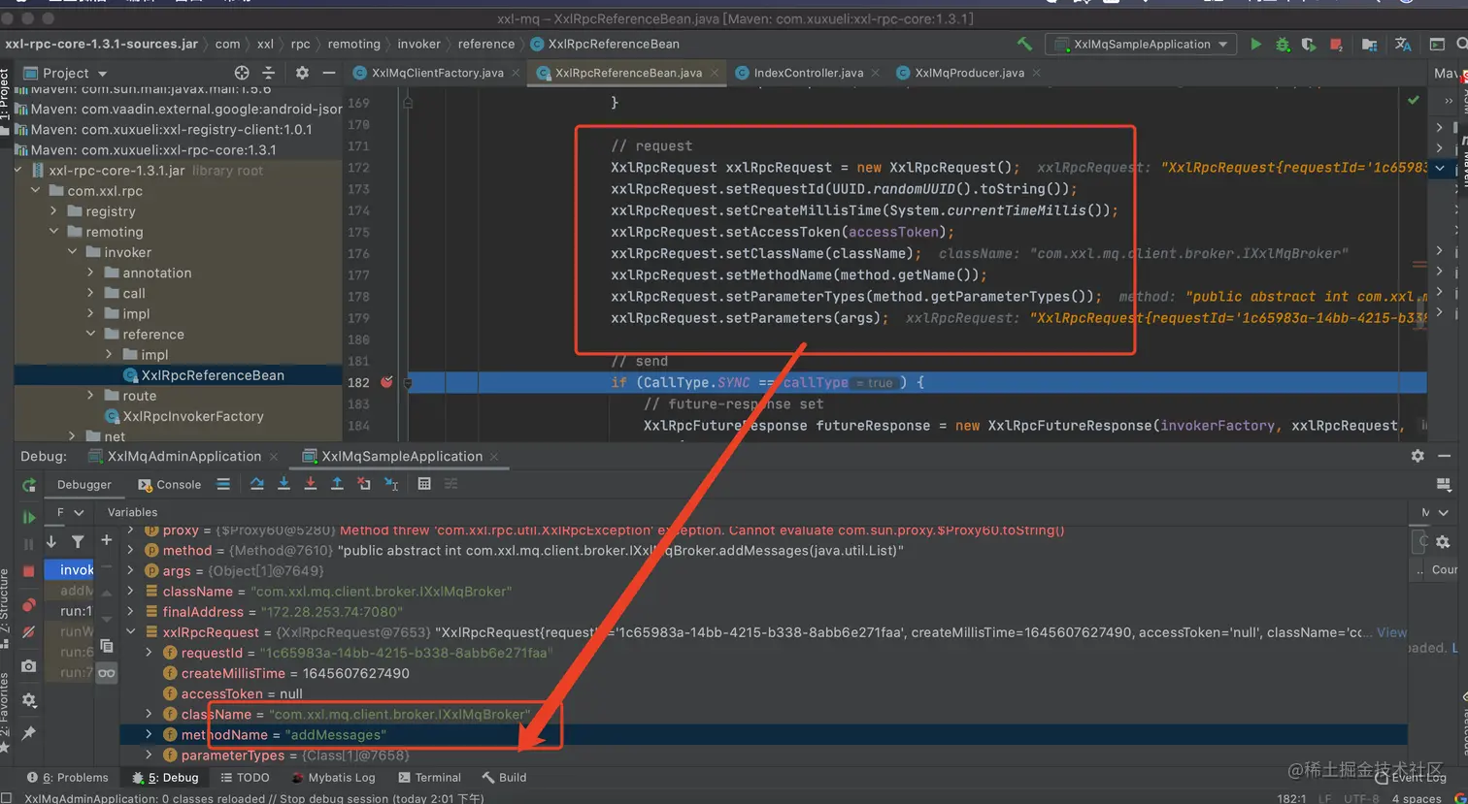Screen dimensions: 1468x804
Task: Click the View link on xxlRpcRequest value
Action: 1391,632
